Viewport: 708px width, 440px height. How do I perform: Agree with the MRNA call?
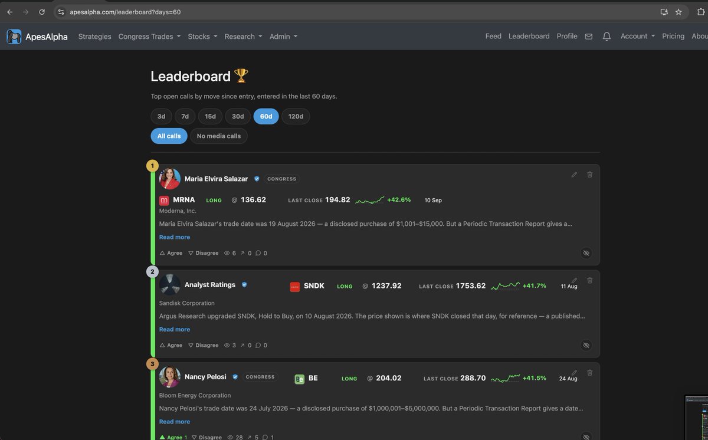[x=171, y=253]
